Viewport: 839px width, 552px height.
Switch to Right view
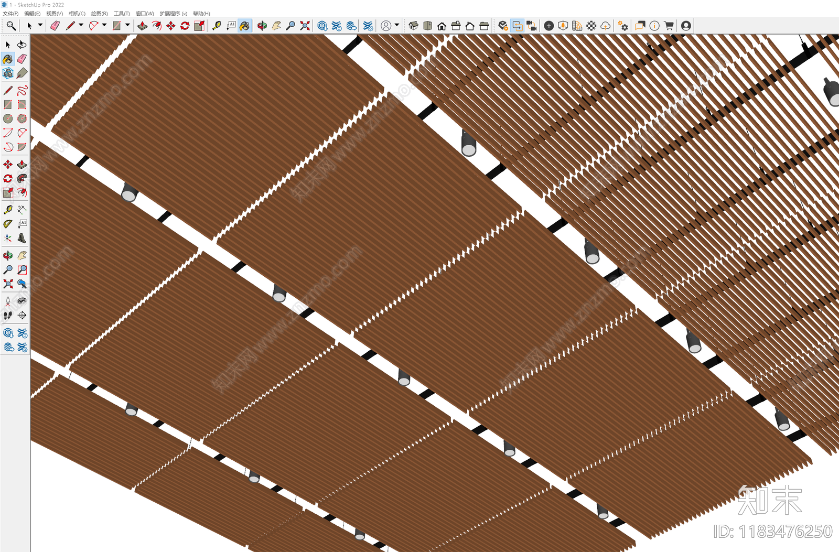pyautogui.click(x=456, y=25)
